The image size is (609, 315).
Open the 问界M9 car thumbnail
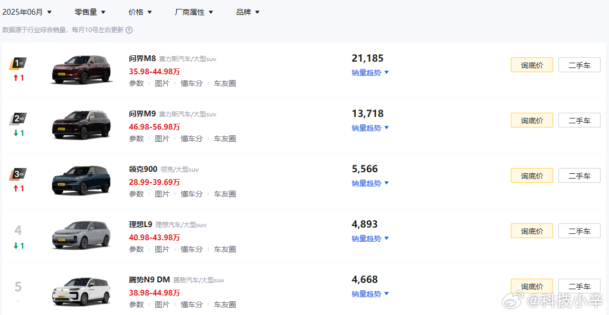pyautogui.click(x=82, y=125)
